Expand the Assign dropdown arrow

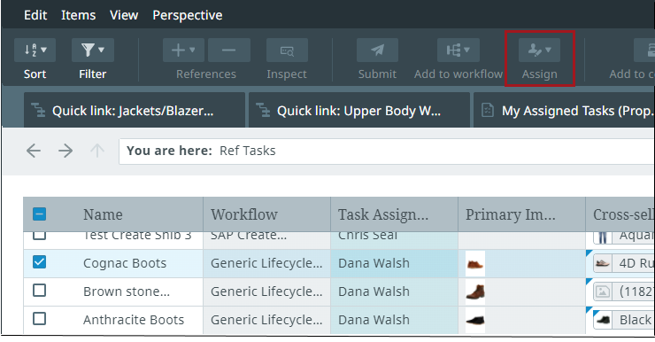pyautogui.click(x=549, y=51)
